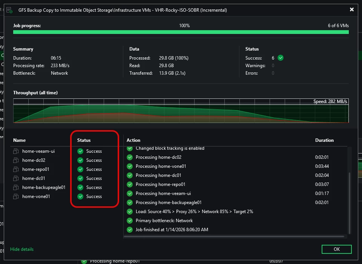Click the success icon for home-veeam-ui
Image resolution: width=362 pixels, height=264 pixels.
click(x=80, y=151)
